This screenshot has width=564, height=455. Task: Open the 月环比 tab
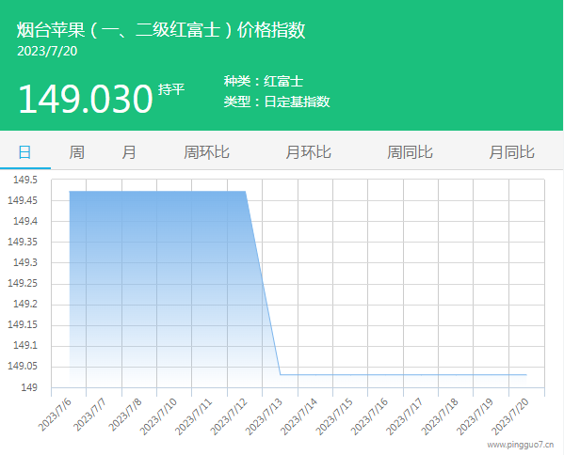click(308, 152)
